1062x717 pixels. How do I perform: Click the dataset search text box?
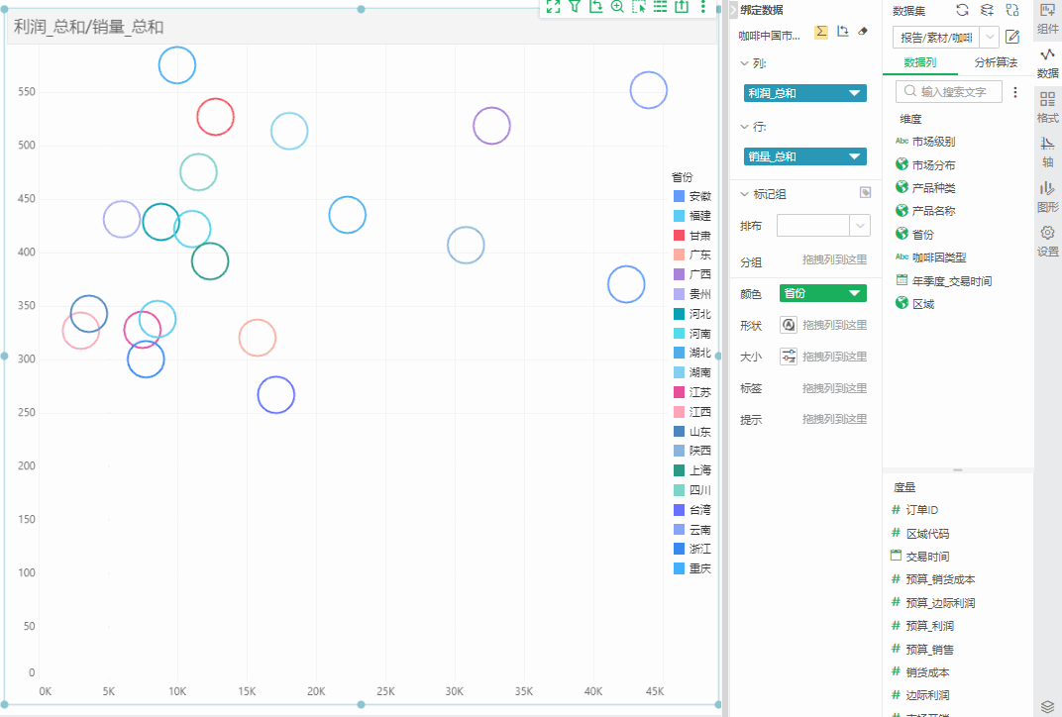[951, 91]
